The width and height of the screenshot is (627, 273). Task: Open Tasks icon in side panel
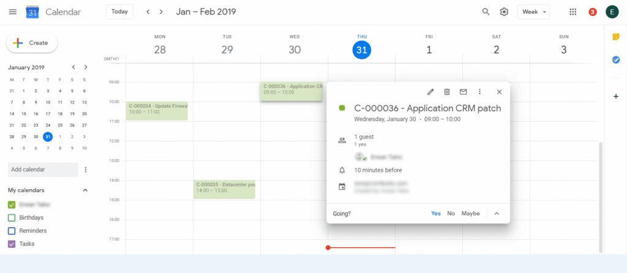(616, 60)
